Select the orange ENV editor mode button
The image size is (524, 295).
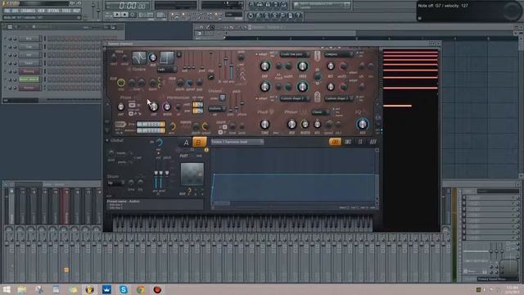point(335,142)
